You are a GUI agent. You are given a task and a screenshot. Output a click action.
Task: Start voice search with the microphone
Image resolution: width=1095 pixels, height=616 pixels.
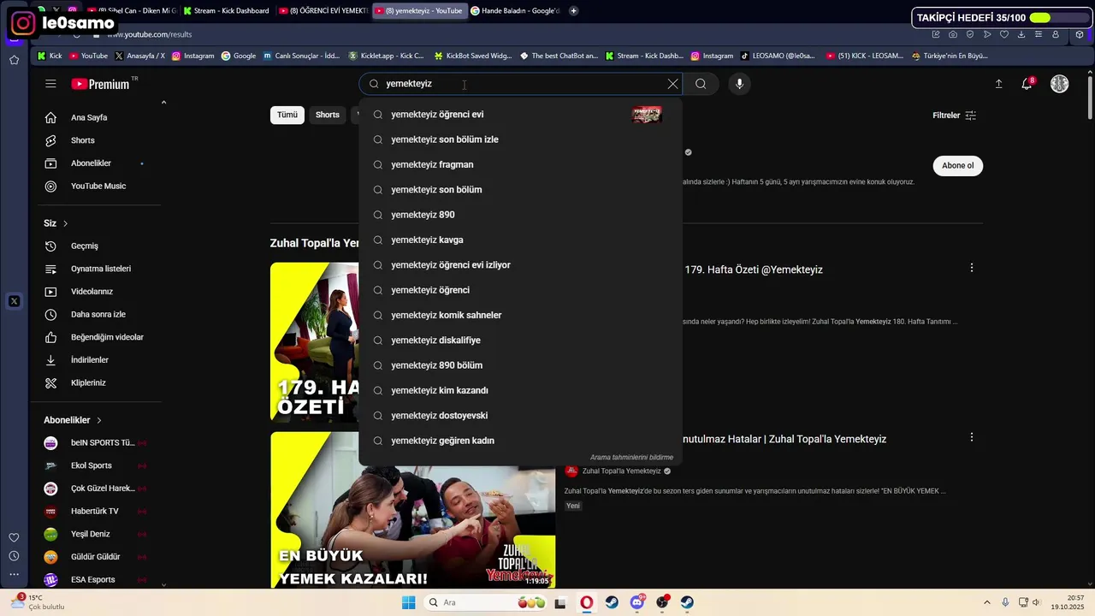740,84
